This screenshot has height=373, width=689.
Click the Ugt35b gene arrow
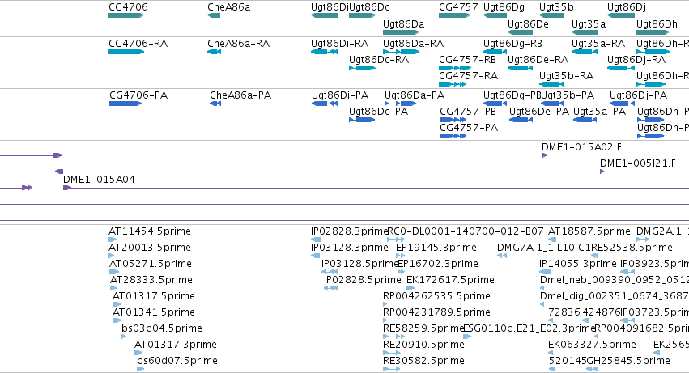[x=551, y=15]
